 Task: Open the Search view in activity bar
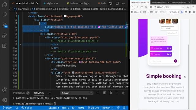point(5,15)
